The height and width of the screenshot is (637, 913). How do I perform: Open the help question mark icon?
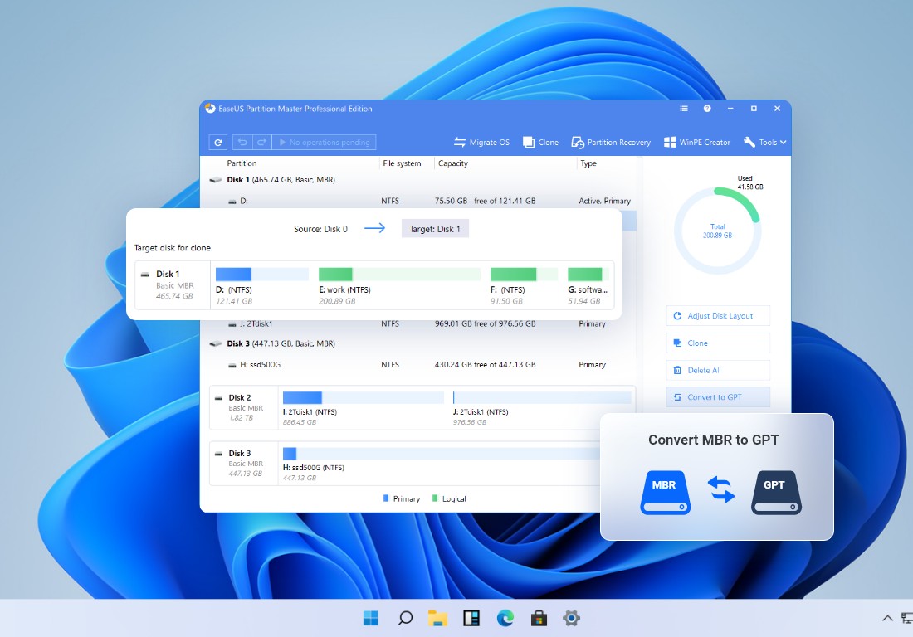tap(707, 109)
